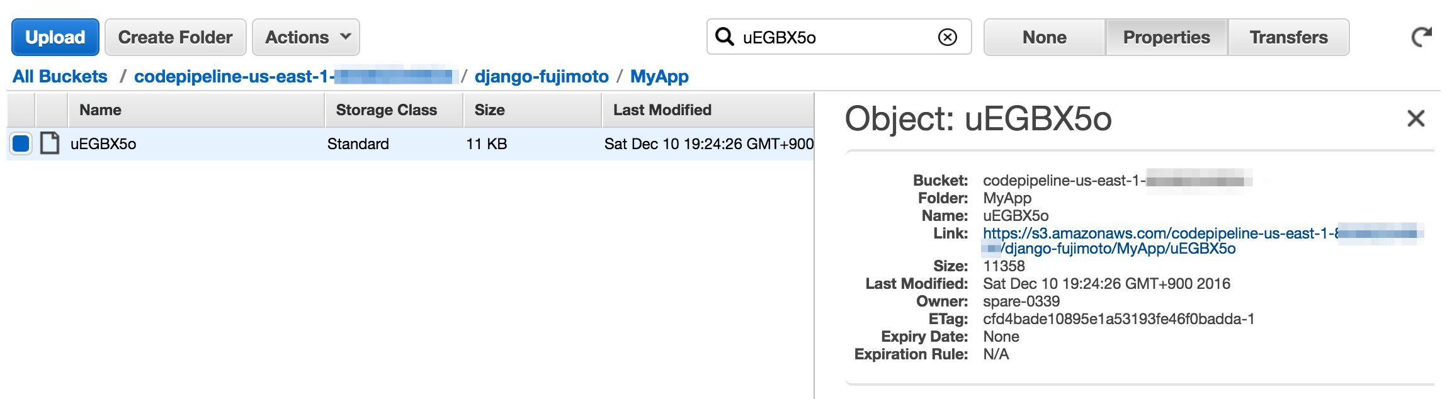Viewport: 1447px width, 399px height.
Task: Click the clear (x) icon in search box
Action: [x=946, y=37]
